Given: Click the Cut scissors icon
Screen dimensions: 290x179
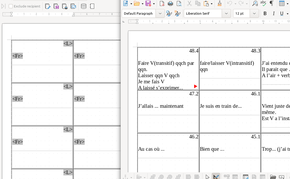Looking at the screenshot, I should click(x=189, y=3).
